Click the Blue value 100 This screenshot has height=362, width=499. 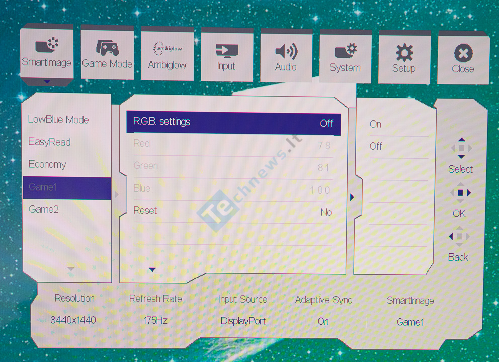[x=320, y=190]
